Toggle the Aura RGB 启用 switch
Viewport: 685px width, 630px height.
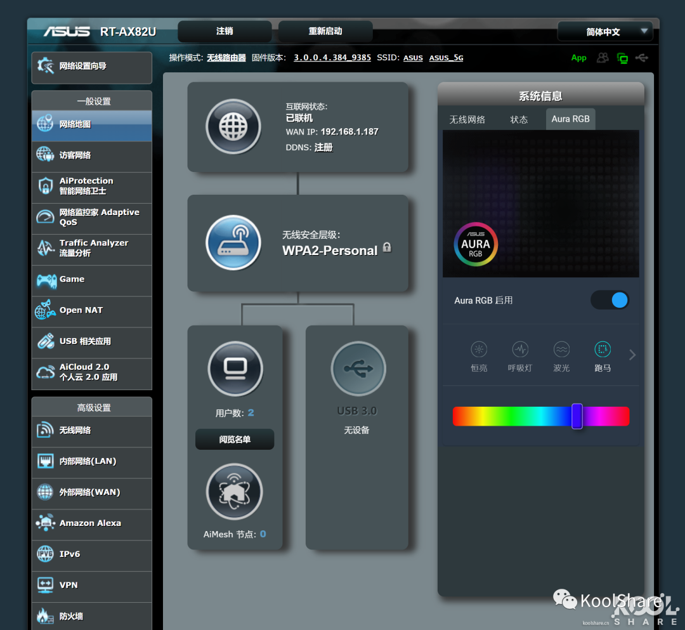[x=610, y=300]
